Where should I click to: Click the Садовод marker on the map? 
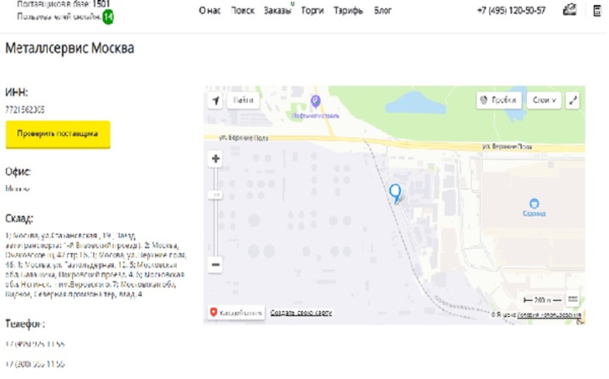[x=534, y=203]
